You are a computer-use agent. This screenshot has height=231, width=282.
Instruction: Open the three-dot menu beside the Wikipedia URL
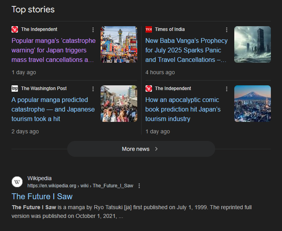tap(139, 186)
